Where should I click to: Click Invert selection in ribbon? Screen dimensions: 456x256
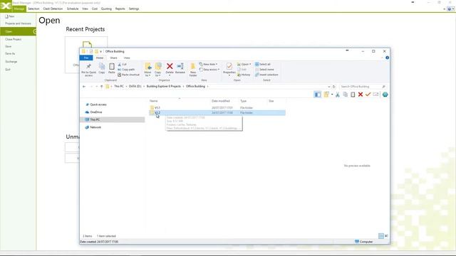[x=266, y=75]
